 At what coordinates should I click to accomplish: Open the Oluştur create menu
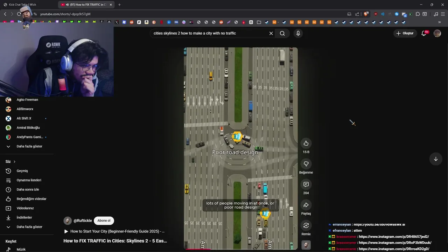coord(405,33)
